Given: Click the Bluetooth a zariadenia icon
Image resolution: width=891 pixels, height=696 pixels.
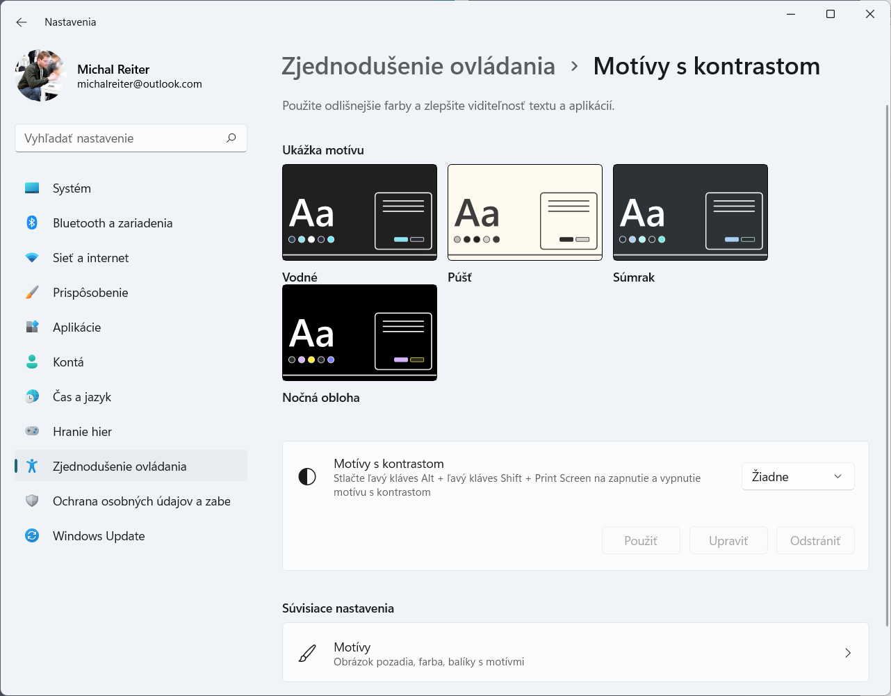Looking at the screenshot, I should point(32,222).
